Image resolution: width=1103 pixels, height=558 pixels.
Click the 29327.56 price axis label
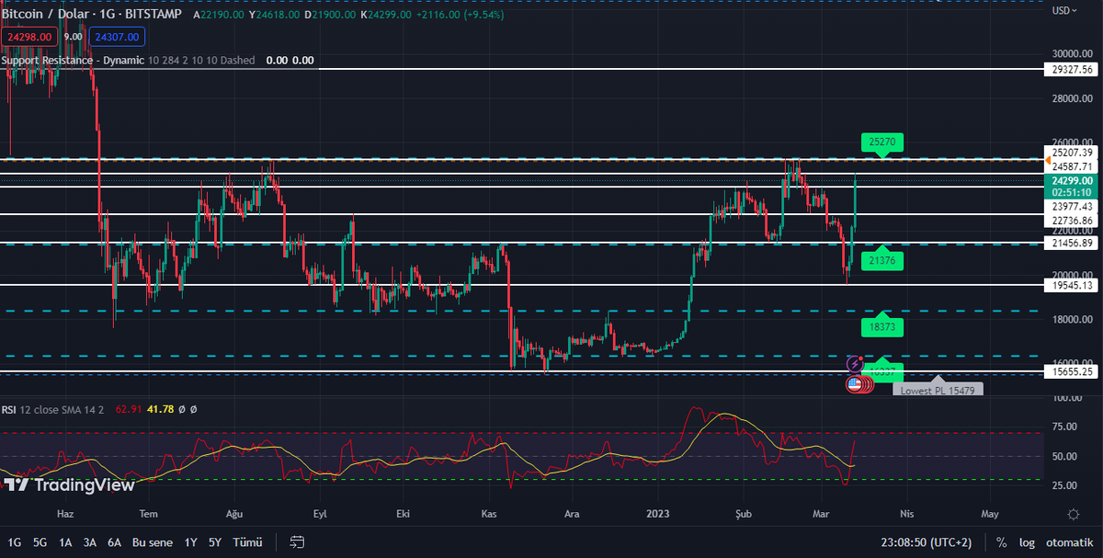coord(1070,69)
